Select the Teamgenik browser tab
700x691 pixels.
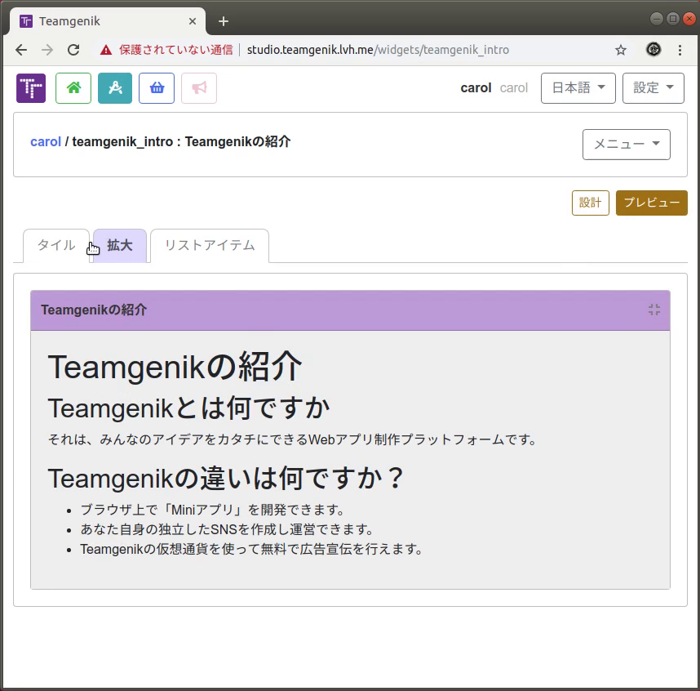coord(107,21)
